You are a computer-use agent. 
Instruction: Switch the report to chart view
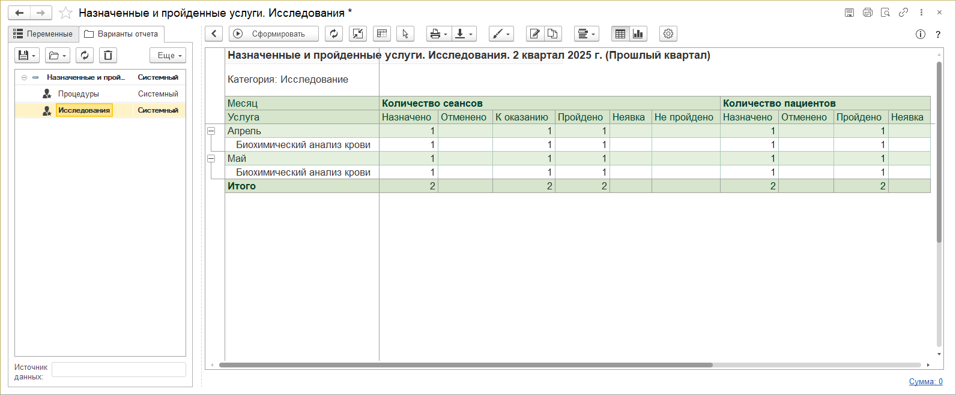click(x=638, y=34)
